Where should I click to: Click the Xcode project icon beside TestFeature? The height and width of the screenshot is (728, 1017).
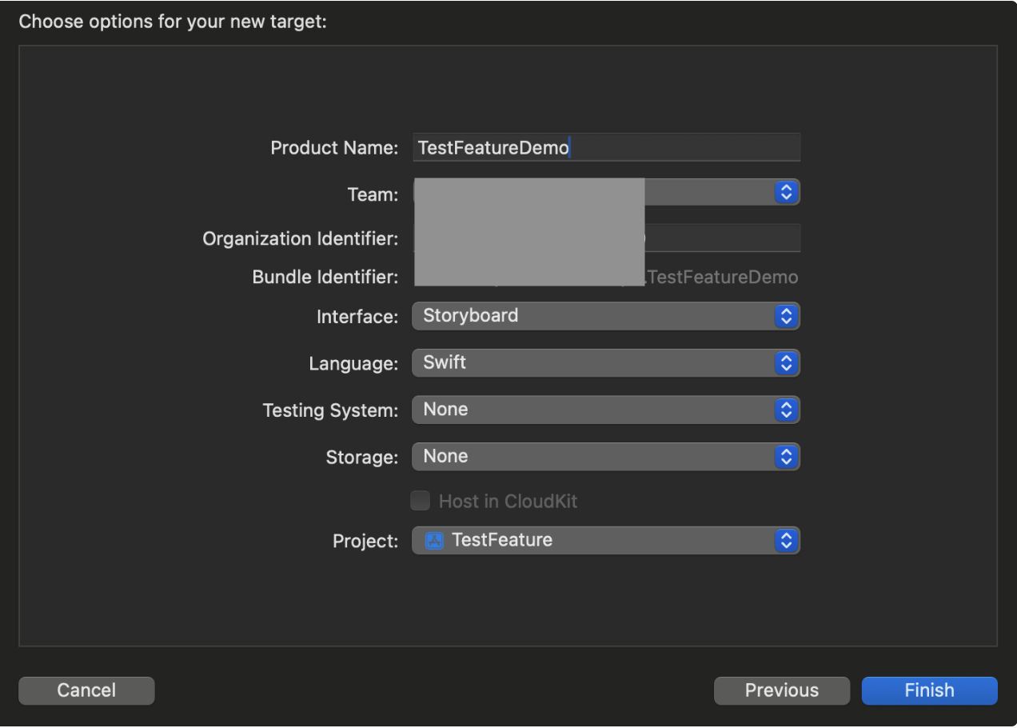tap(434, 541)
